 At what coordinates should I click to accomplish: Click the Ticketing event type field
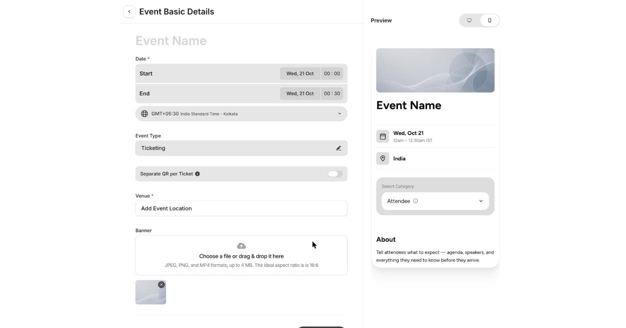point(241,148)
